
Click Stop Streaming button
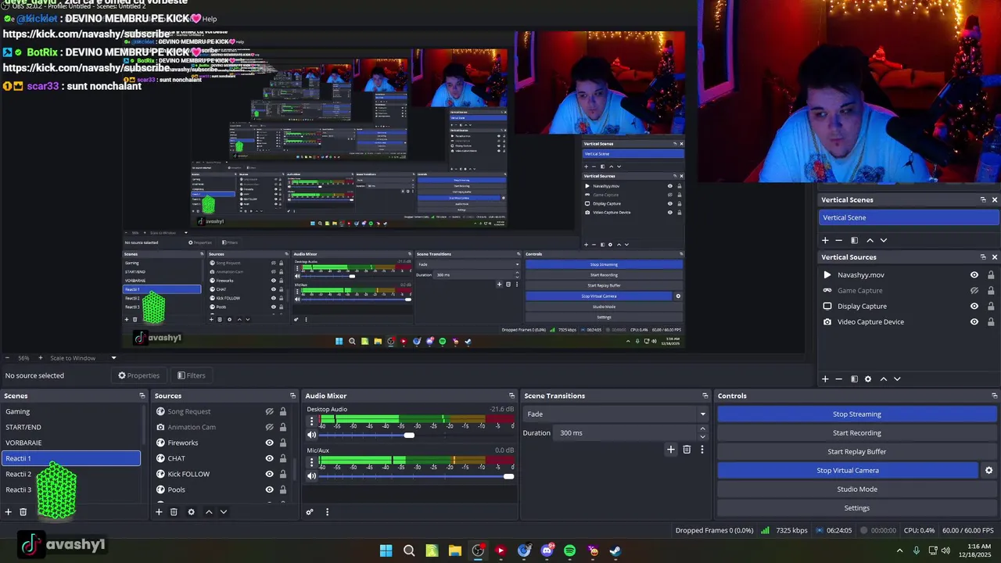(856, 414)
